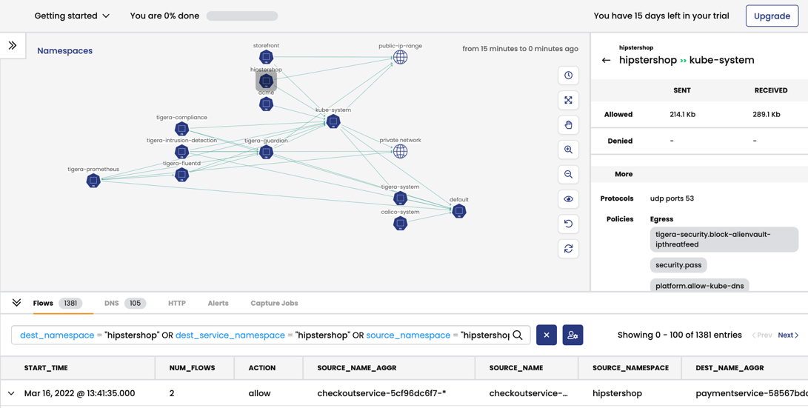Go back using the left arrow
This screenshot has width=808, height=408.
click(606, 61)
